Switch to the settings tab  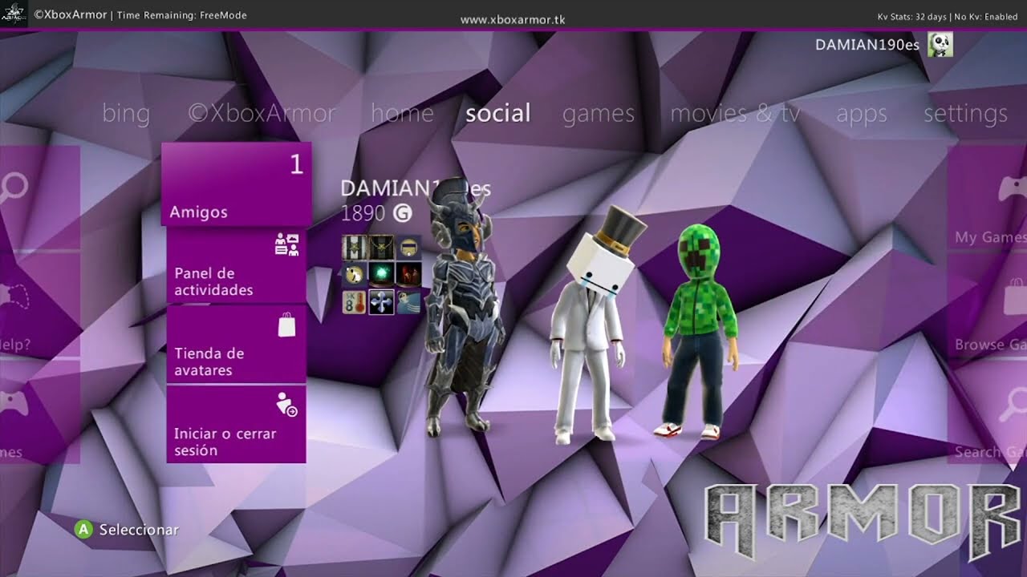pyautogui.click(x=965, y=114)
